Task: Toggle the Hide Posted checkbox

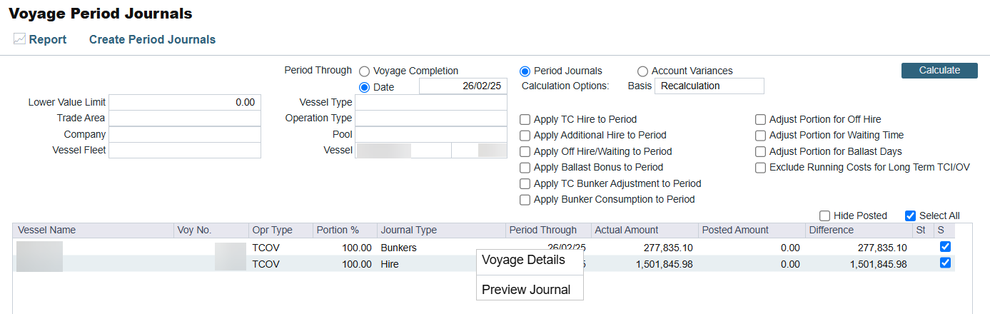Action: (825, 216)
